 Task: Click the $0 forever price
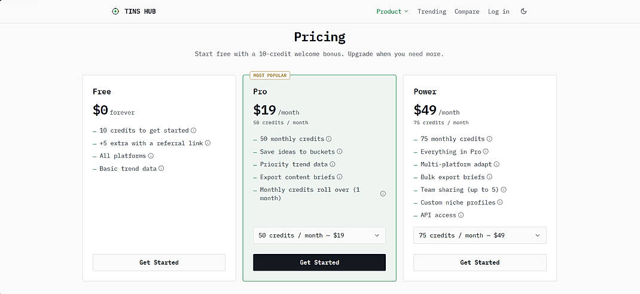coord(114,110)
